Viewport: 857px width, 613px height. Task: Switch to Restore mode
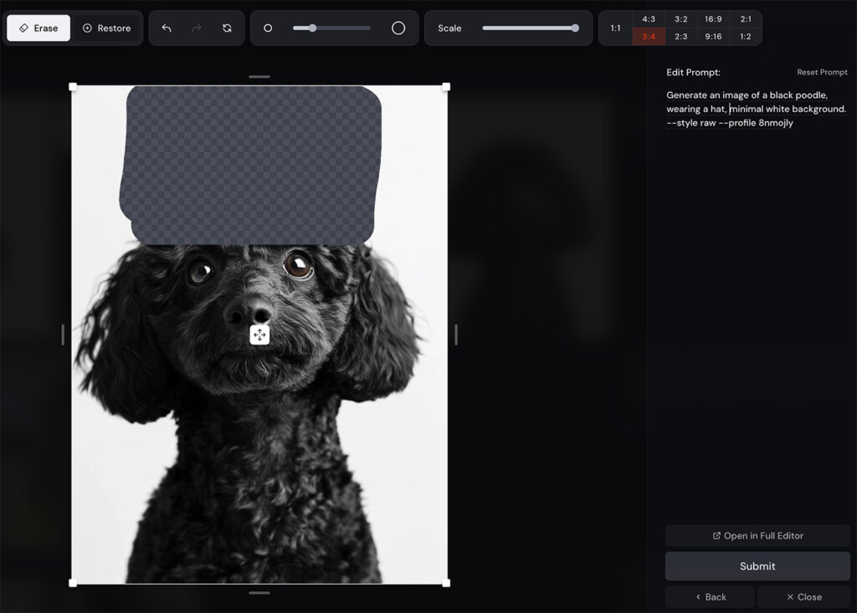pos(106,28)
